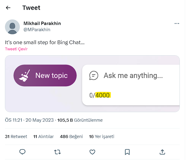This screenshot has height=160, width=186.
Task: Click the reply speech bubble icon
Action: pyautogui.click(x=22, y=152)
